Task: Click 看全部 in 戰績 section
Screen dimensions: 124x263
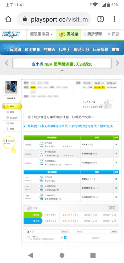Action: click(x=112, y=208)
